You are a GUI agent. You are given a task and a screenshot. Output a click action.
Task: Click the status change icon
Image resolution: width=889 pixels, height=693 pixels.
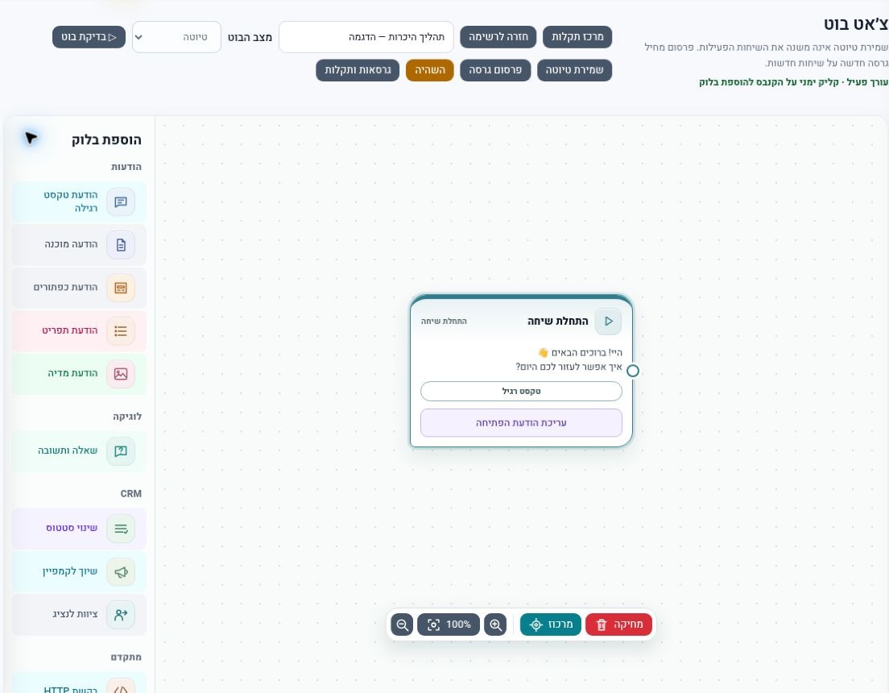pyautogui.click(x=121, y=529)
